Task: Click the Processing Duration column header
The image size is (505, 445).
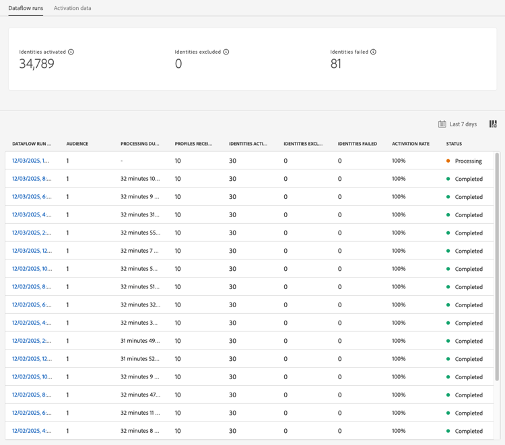Action: pyautogui.click(x=140, y=144)
